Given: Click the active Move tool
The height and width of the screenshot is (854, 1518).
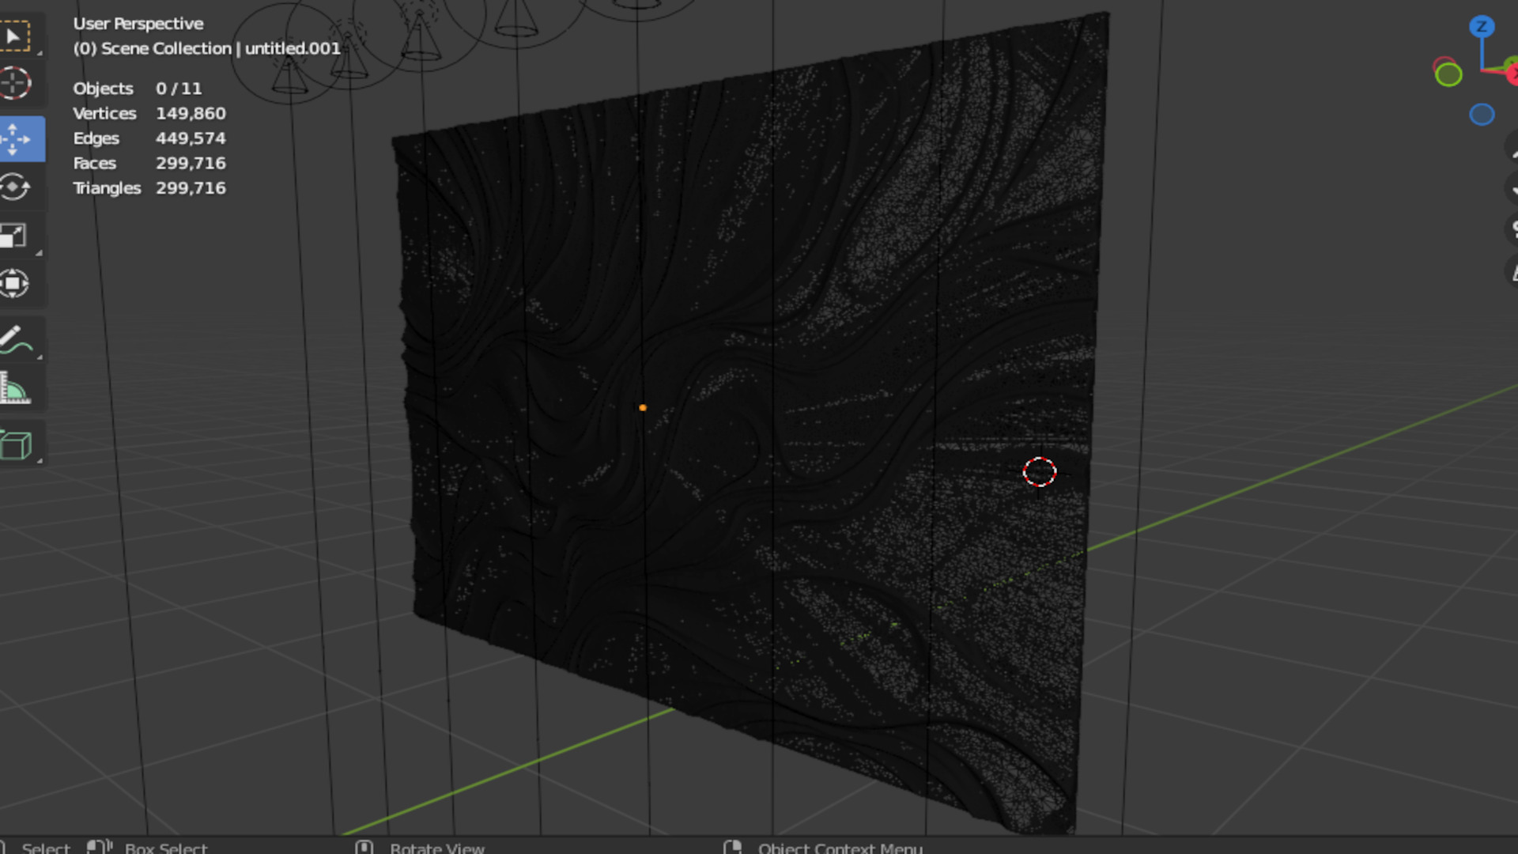Looking at the screenshot, I should pos(17,139).
